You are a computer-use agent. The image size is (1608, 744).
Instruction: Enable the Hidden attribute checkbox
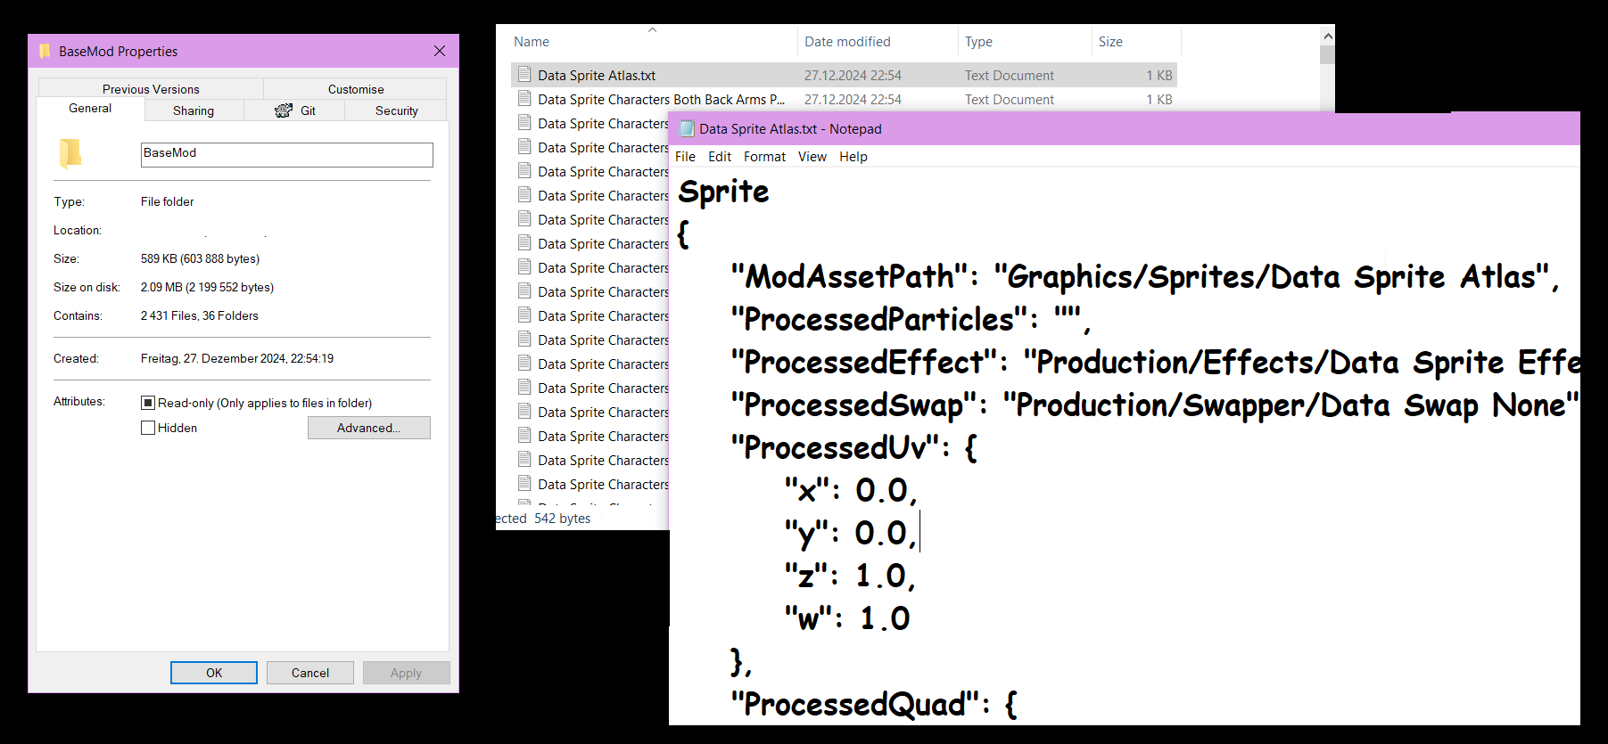tap(148, 428)
